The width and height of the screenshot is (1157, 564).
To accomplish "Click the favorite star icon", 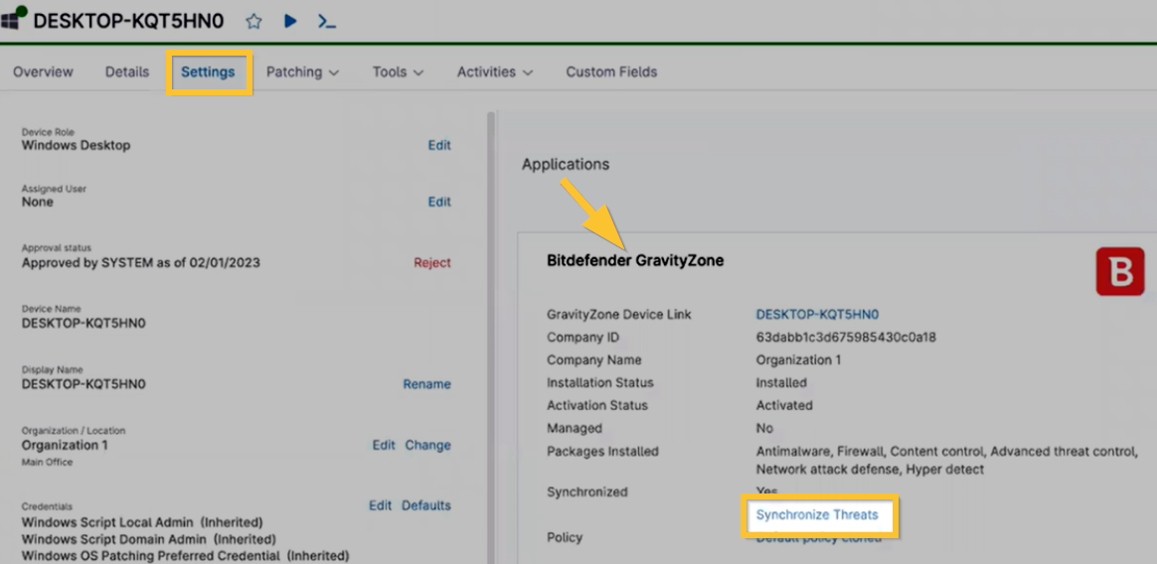I will click(253, 21).
